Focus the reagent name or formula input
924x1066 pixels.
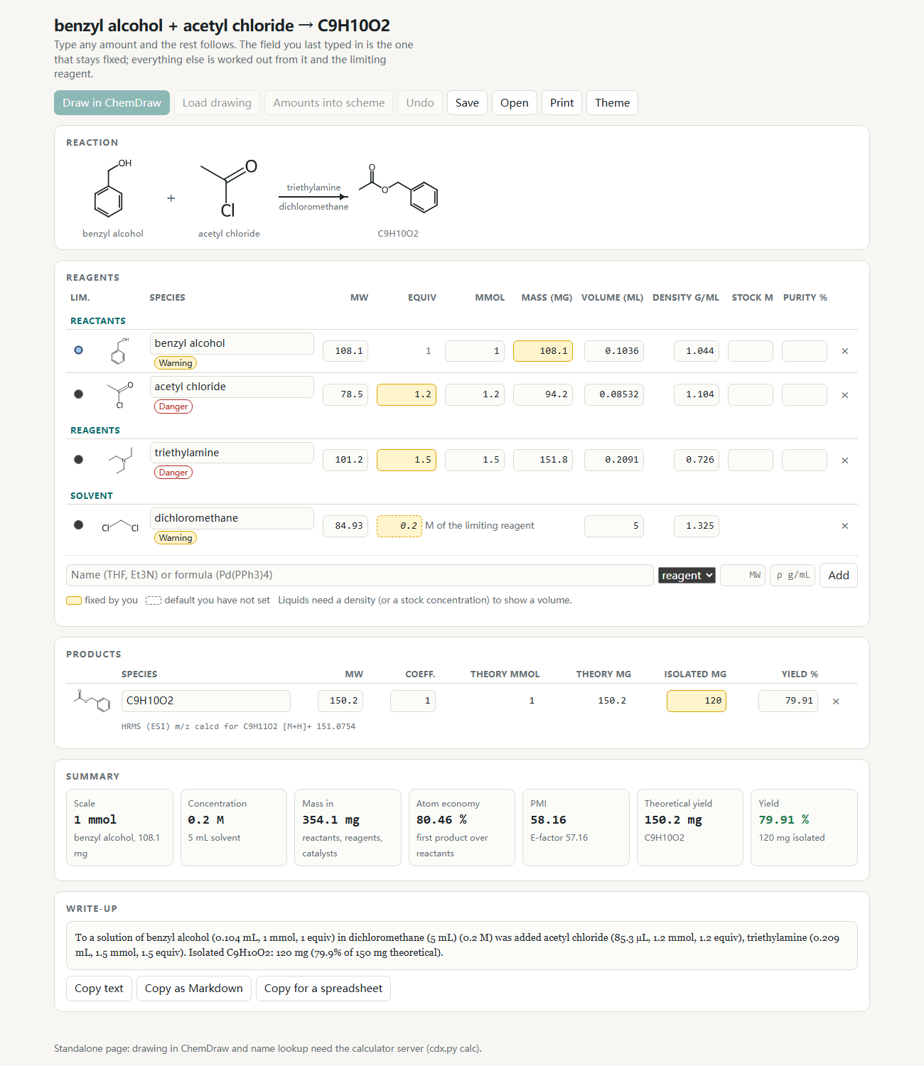[360, 576]
